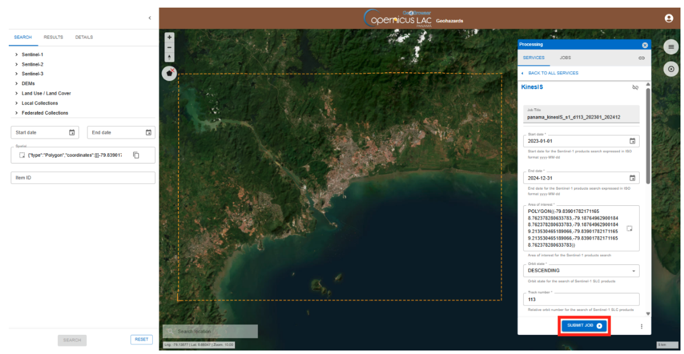Submit the KinesIS job
Image resolution: width=684 pixels, height=354 pixels.
click(584, 325)
